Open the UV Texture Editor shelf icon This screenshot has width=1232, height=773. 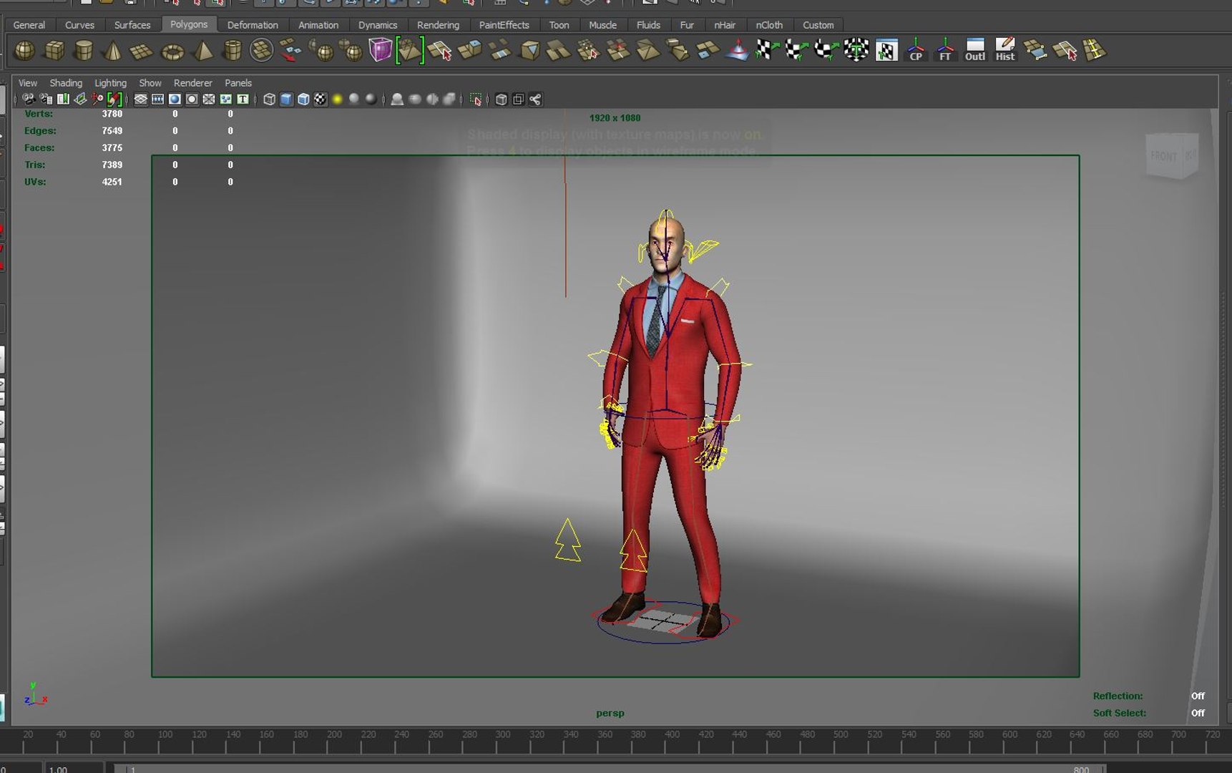(886, 50)
